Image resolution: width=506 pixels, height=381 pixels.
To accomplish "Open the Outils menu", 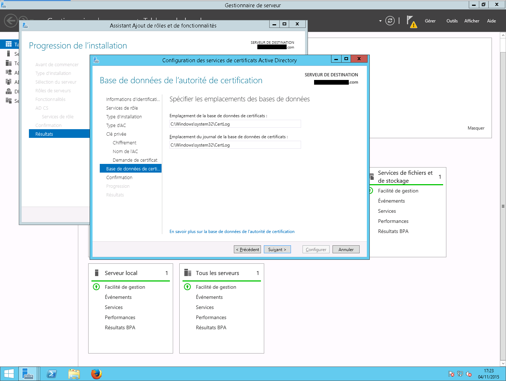I will [x=452, y=21].
